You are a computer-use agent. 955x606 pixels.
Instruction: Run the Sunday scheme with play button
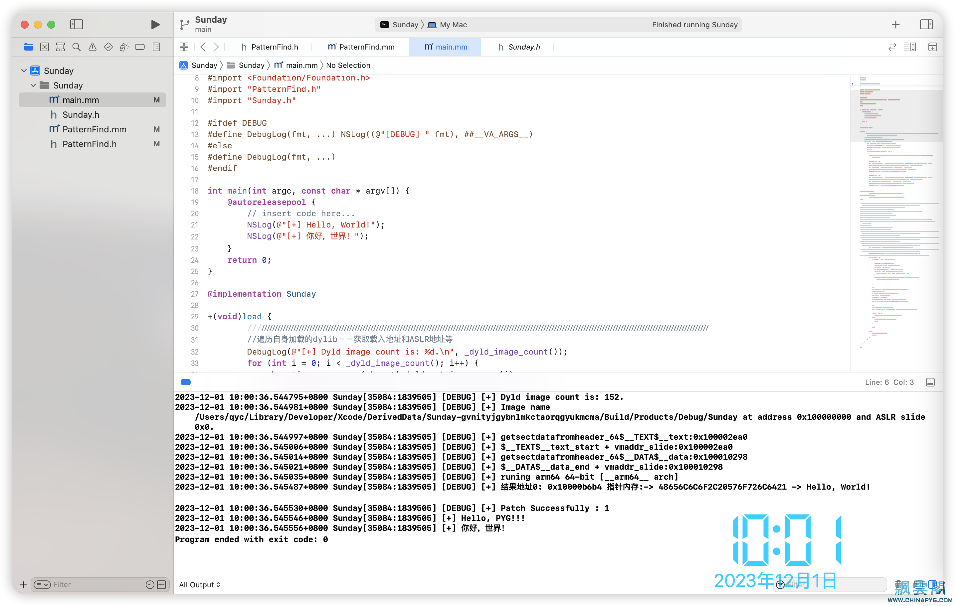[x=155, y=25]
